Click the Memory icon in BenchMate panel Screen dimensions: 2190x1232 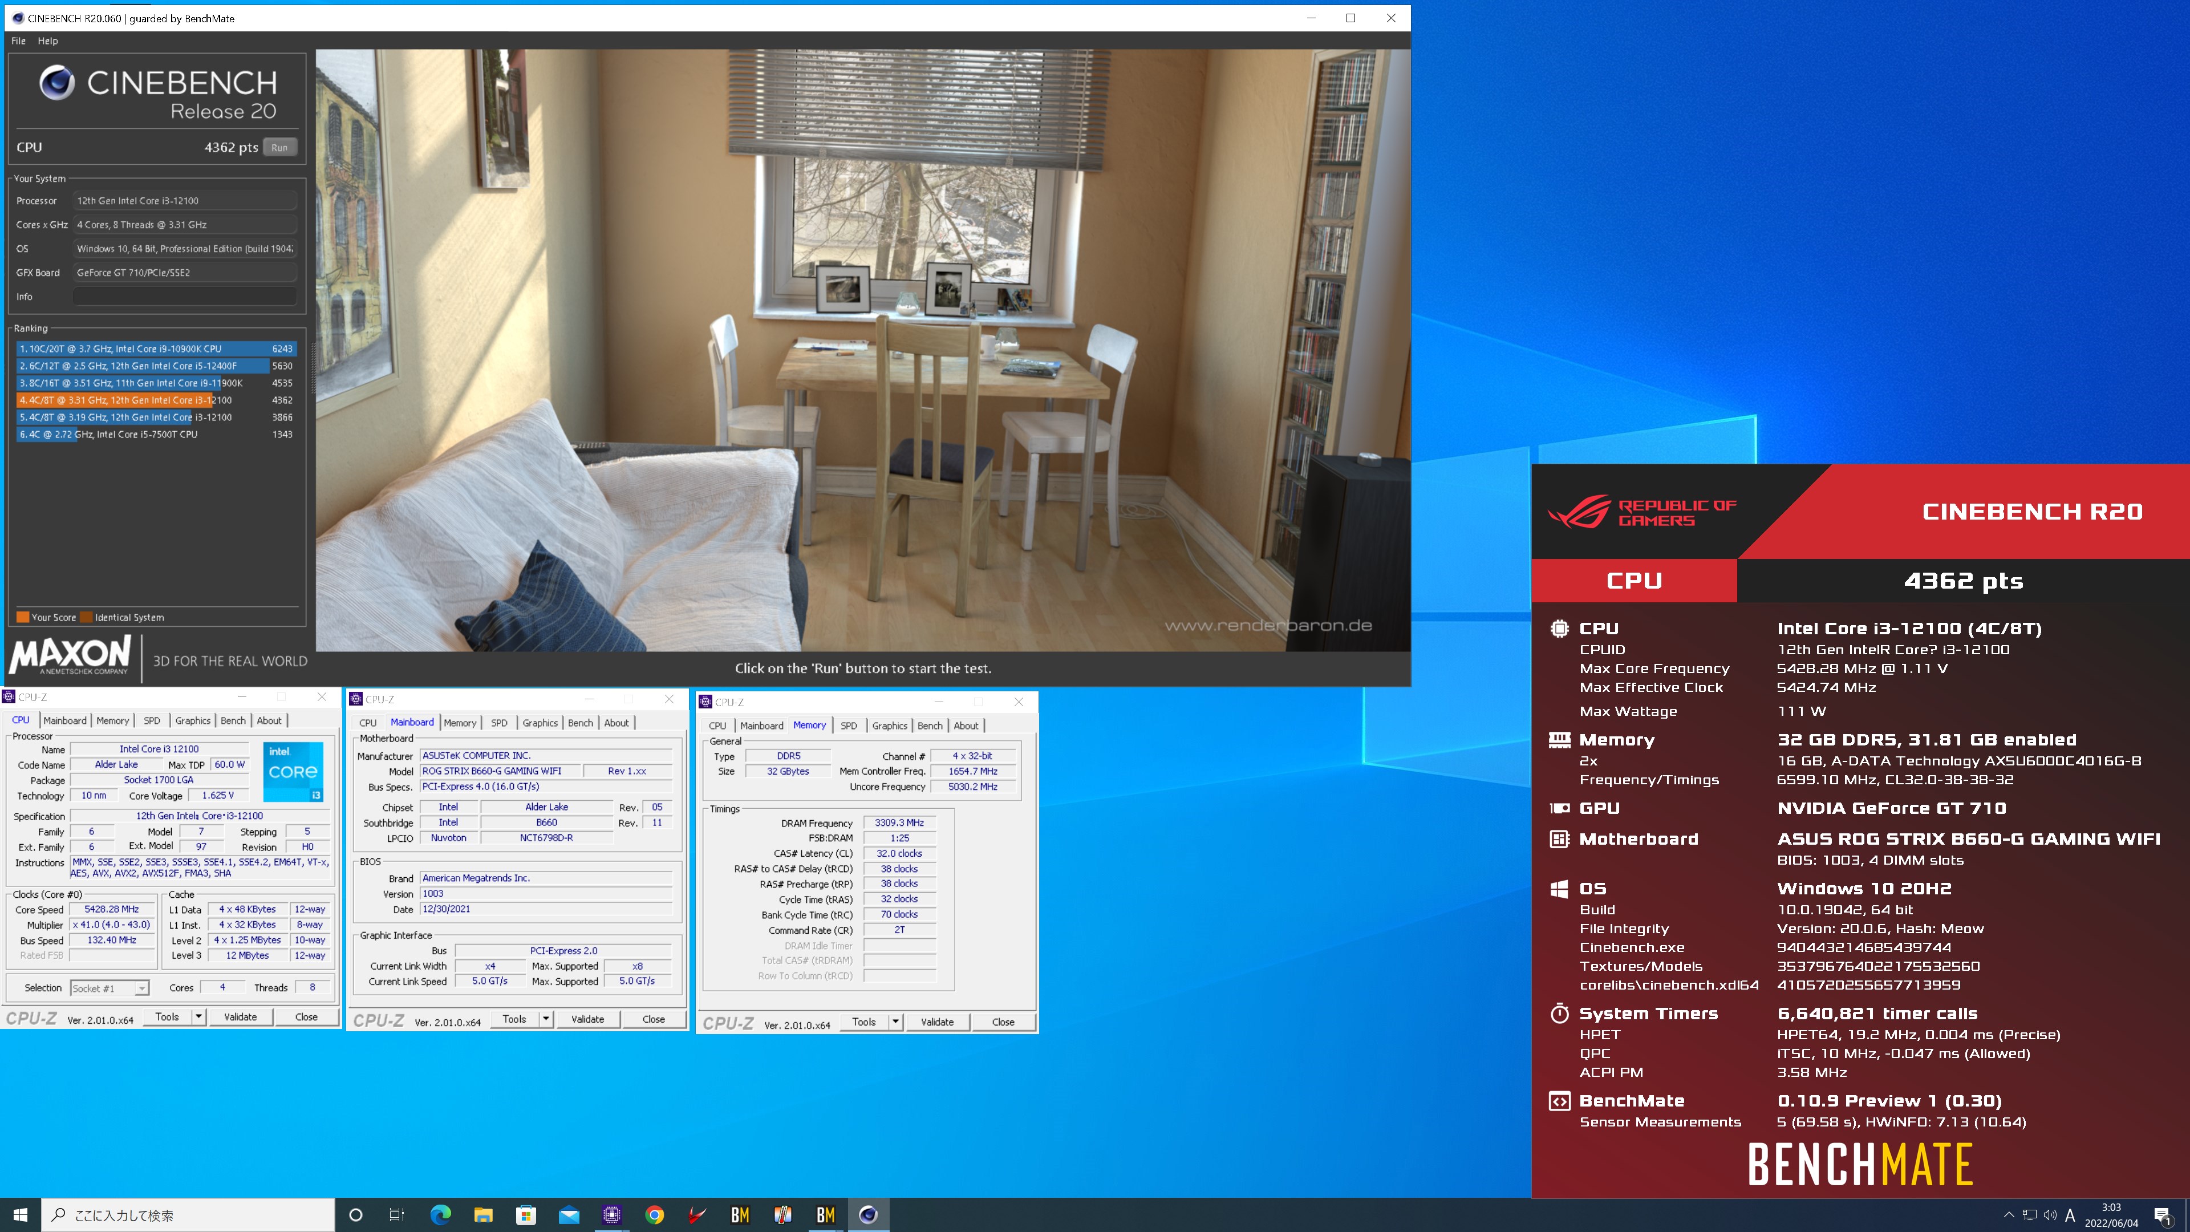coord(1559,740)
